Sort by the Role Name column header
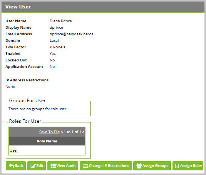Screen dimensions: 206x175 click(47, 141)
